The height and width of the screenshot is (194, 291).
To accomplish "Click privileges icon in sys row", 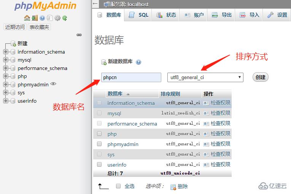I will (x=206, y=154).
